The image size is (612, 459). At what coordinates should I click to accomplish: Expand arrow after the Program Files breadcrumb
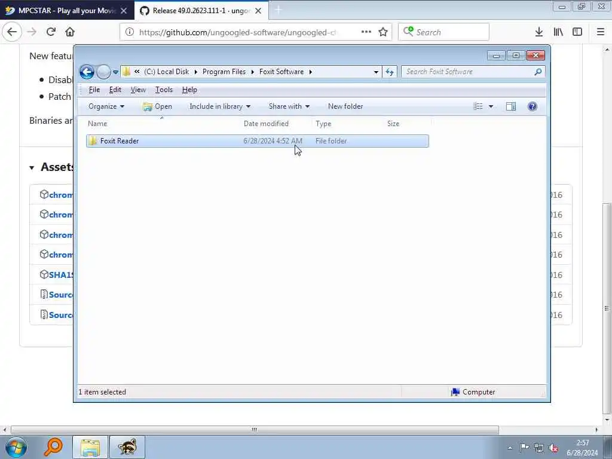(x=253, y=72)
